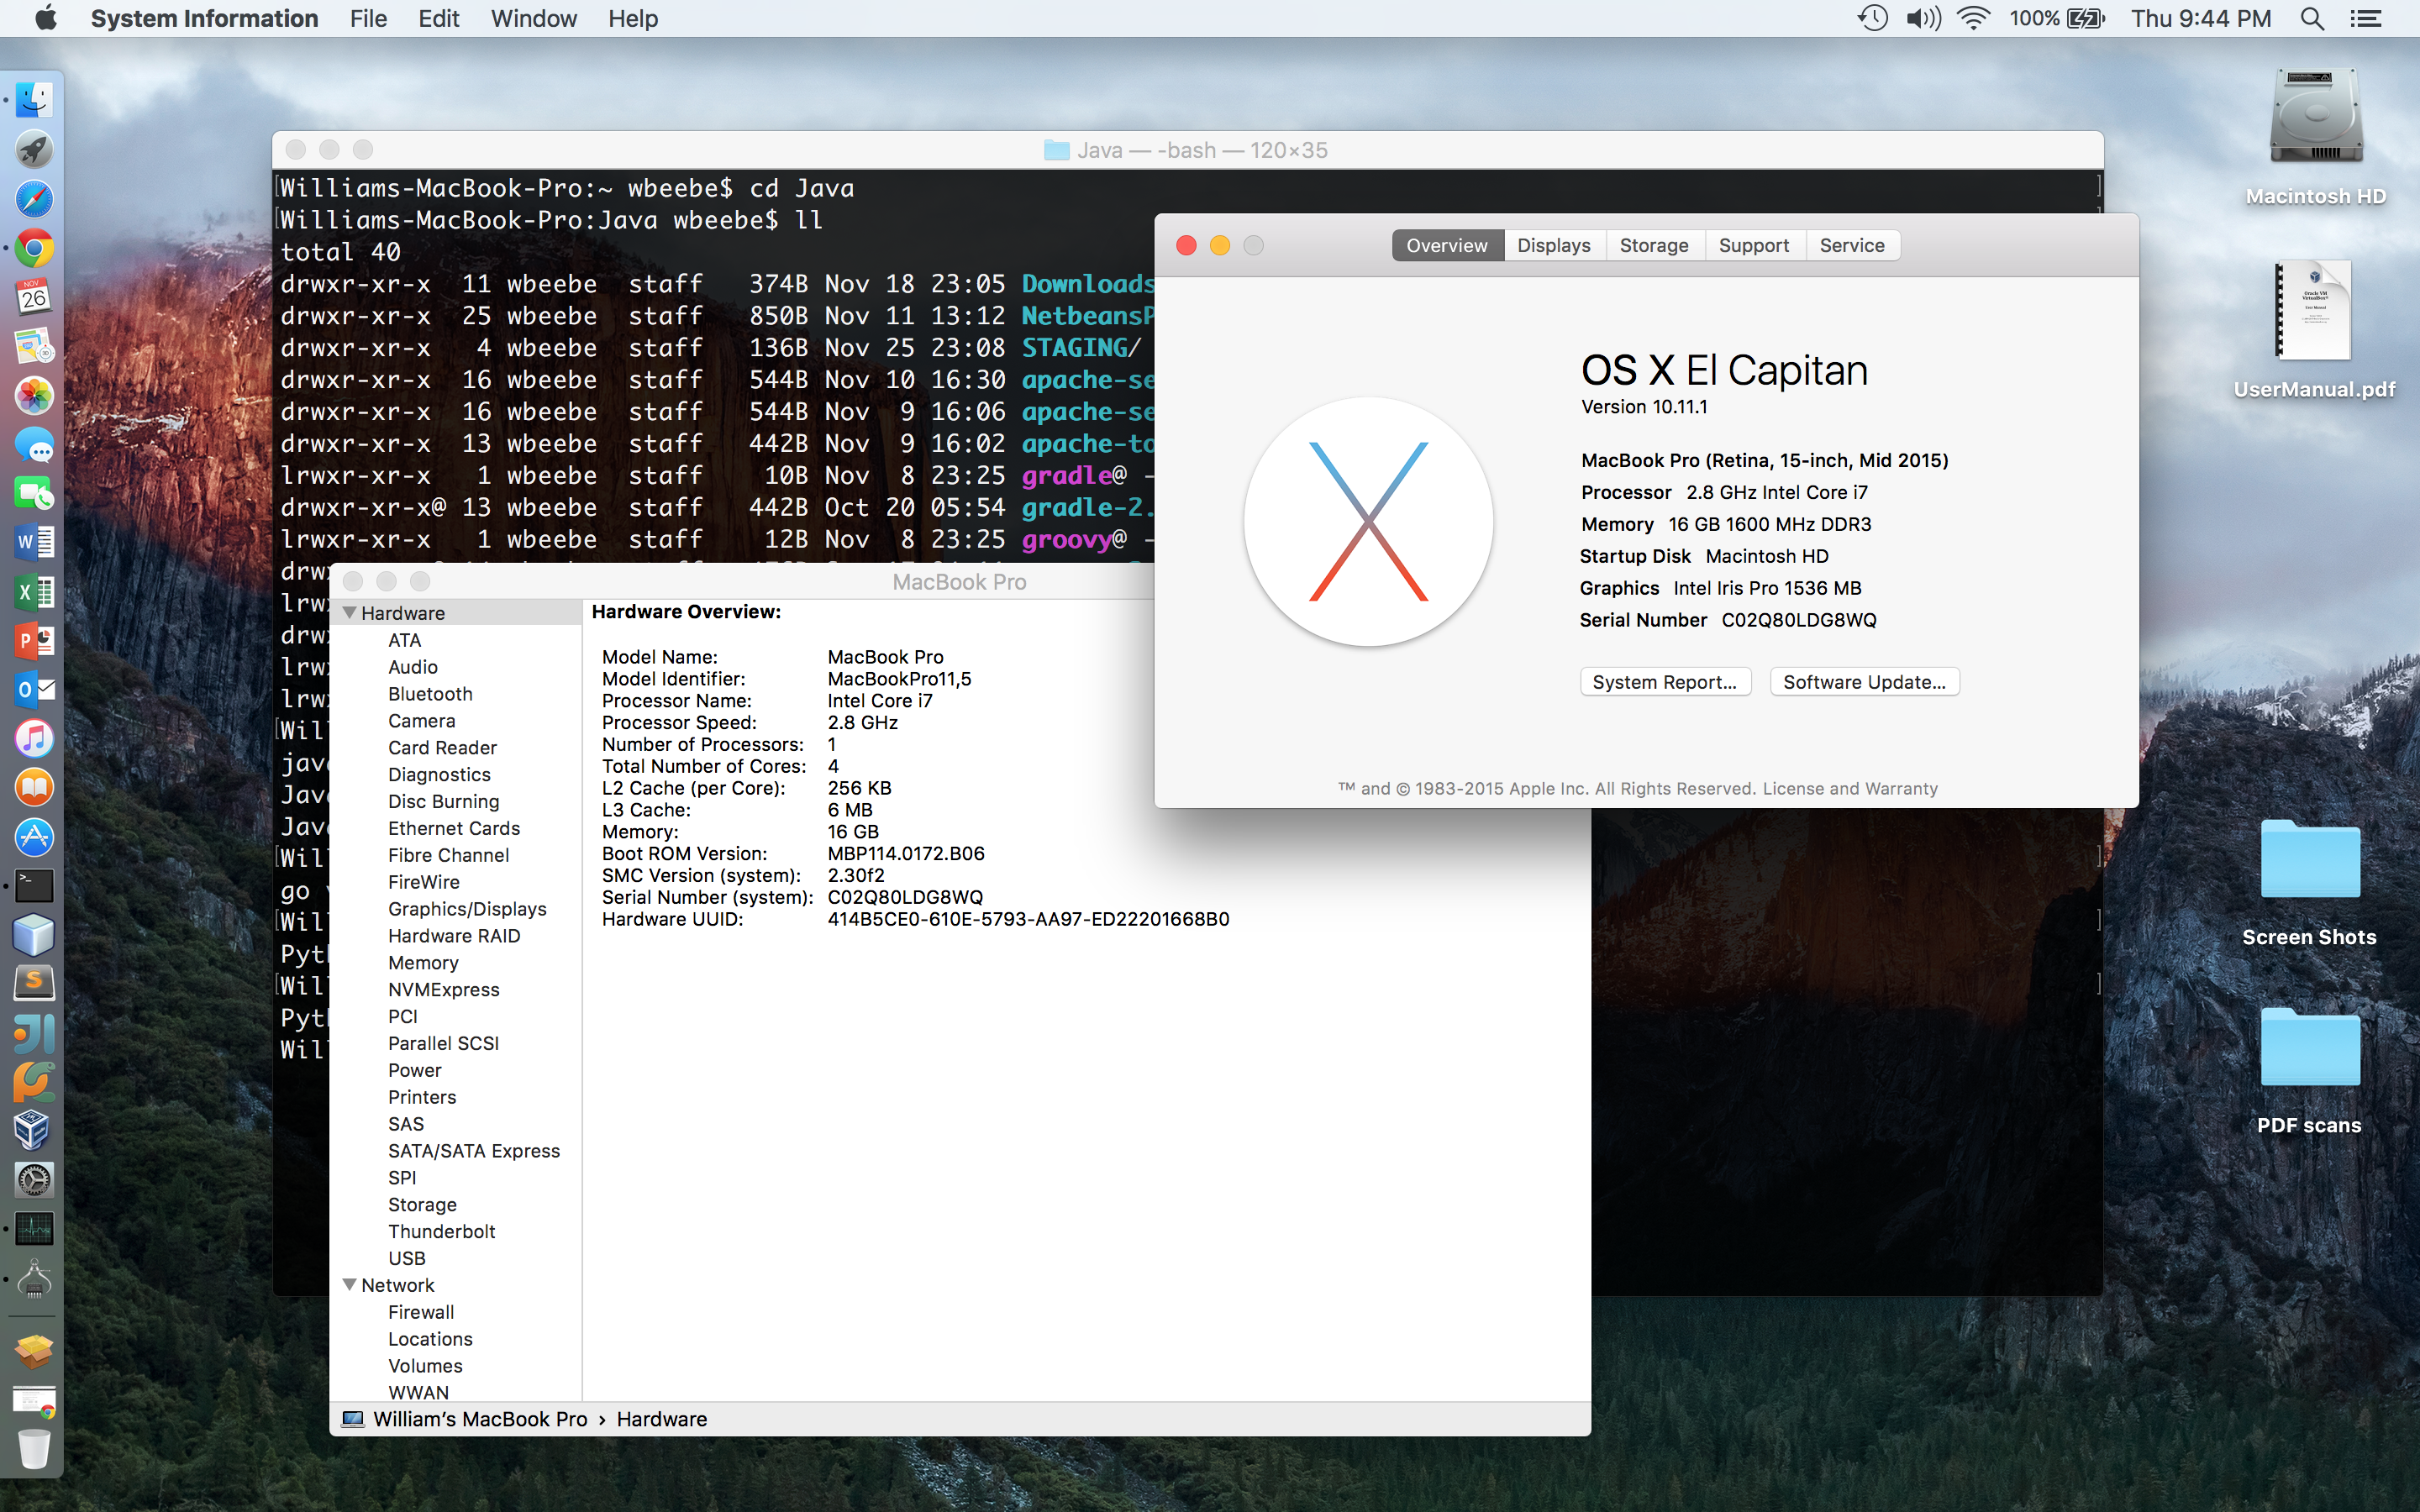Open Terminal icon in the Dock
The height and width of the screenshot is (1512, 2420).
pyautogui.click(x=34, y=885)
